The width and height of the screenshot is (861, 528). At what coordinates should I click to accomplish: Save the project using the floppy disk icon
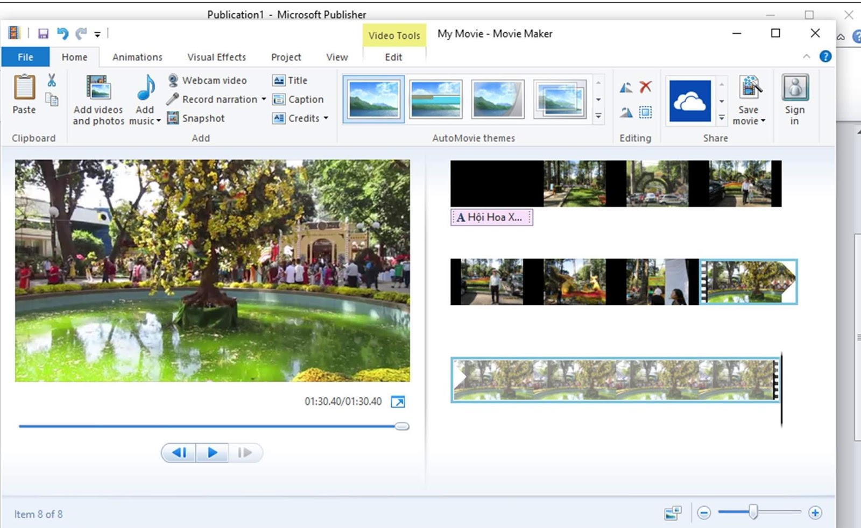43,34
